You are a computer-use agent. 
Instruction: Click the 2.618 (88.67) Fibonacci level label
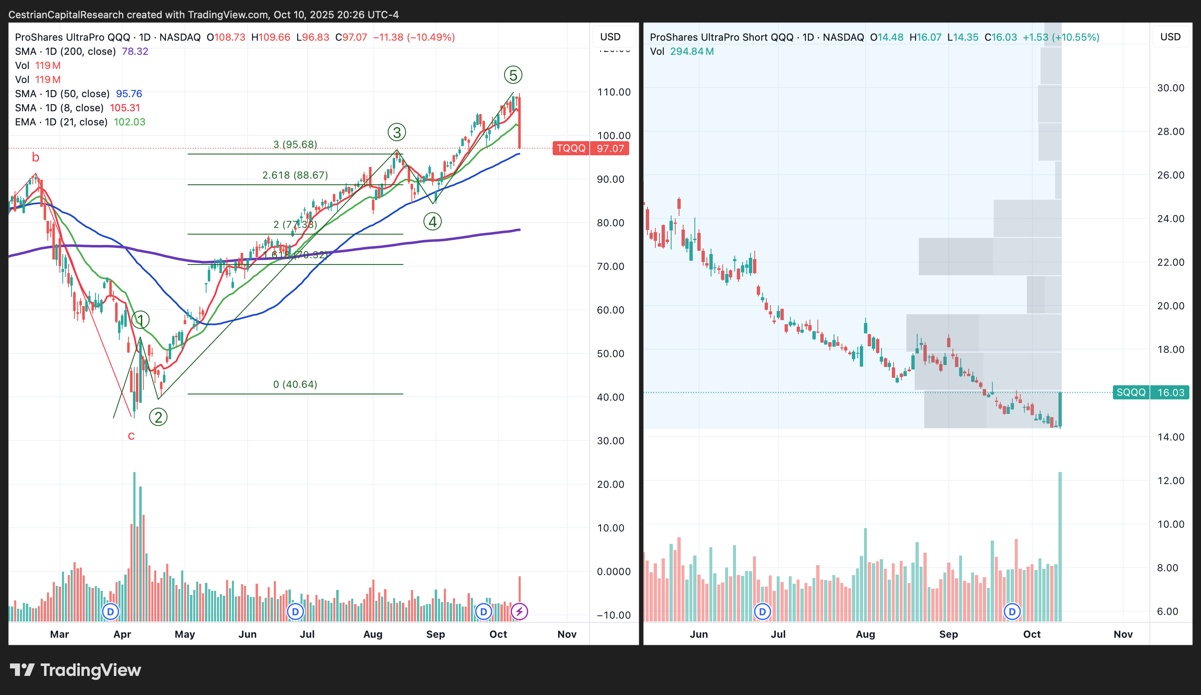(x=295, y=175)
